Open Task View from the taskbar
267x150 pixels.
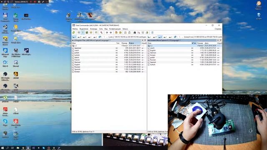[x=13, y=148]
